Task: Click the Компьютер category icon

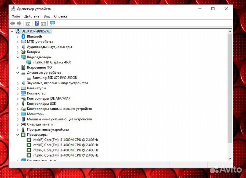Action: coord(23,93)
